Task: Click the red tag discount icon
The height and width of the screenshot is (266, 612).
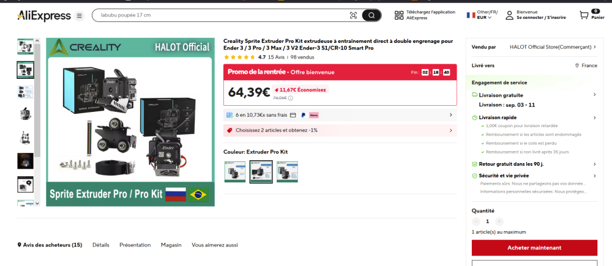Action: 229,130
